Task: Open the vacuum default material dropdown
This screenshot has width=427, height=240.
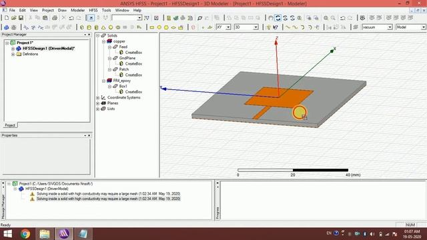Action: click(x=390, y=27)
